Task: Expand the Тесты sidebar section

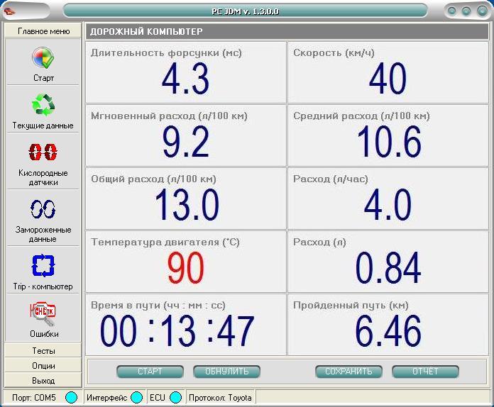Action: click(x=43, y=351)
